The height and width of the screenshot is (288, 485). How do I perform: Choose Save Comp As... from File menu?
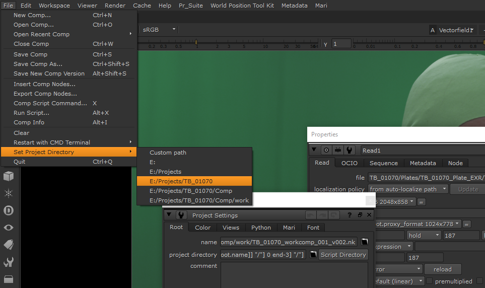pos(38,64)
